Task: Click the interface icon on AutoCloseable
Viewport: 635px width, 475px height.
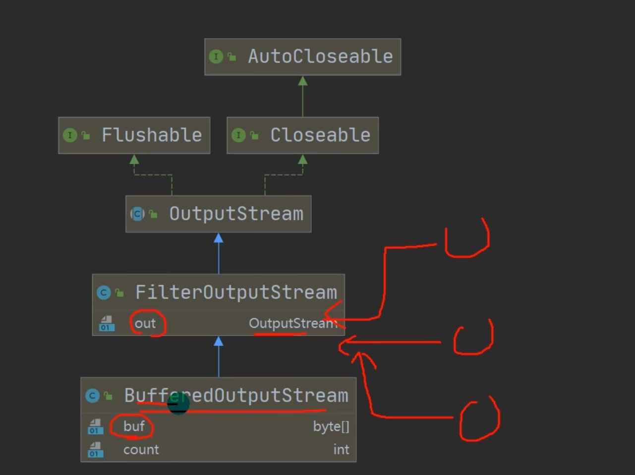Action: [x=216, y=57]
